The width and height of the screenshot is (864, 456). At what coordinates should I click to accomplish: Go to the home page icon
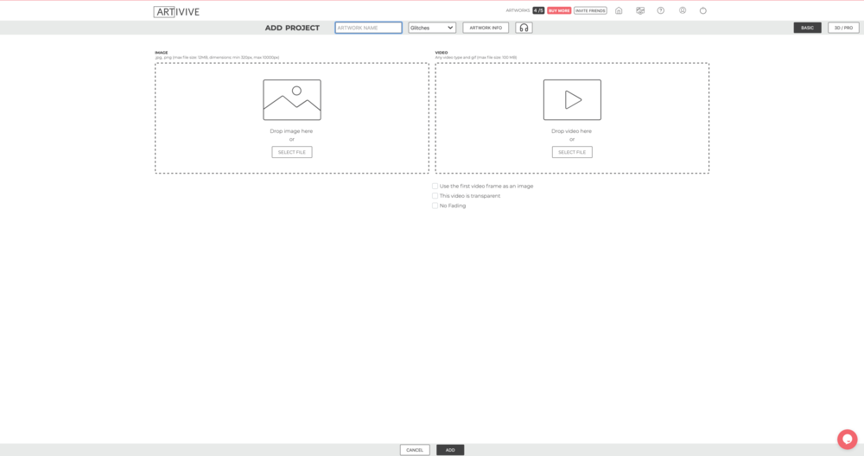pyautogui.click(x=619, y=10)
